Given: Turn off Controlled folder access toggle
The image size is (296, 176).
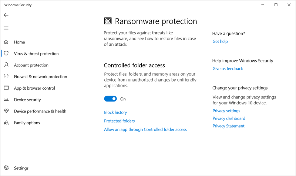Looking at the screenshot, I should click(x=110, y=99).
